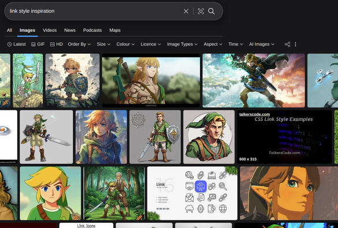Screen dimensions: 338x228
Task: Toggle the GIF filter
Action: [38, 44]
